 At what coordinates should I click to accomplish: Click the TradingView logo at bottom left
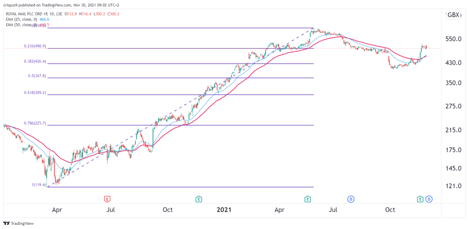[18, 224]
